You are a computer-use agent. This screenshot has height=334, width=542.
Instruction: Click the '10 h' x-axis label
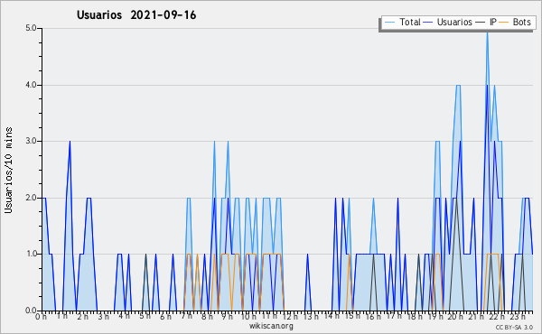(x=248, y=317)
